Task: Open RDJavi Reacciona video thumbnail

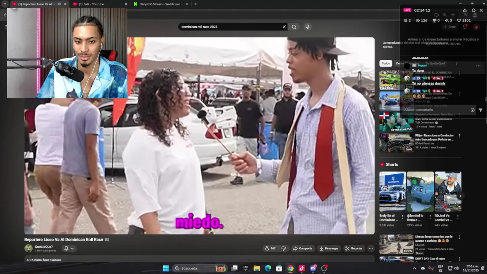Action: point(396,143)
